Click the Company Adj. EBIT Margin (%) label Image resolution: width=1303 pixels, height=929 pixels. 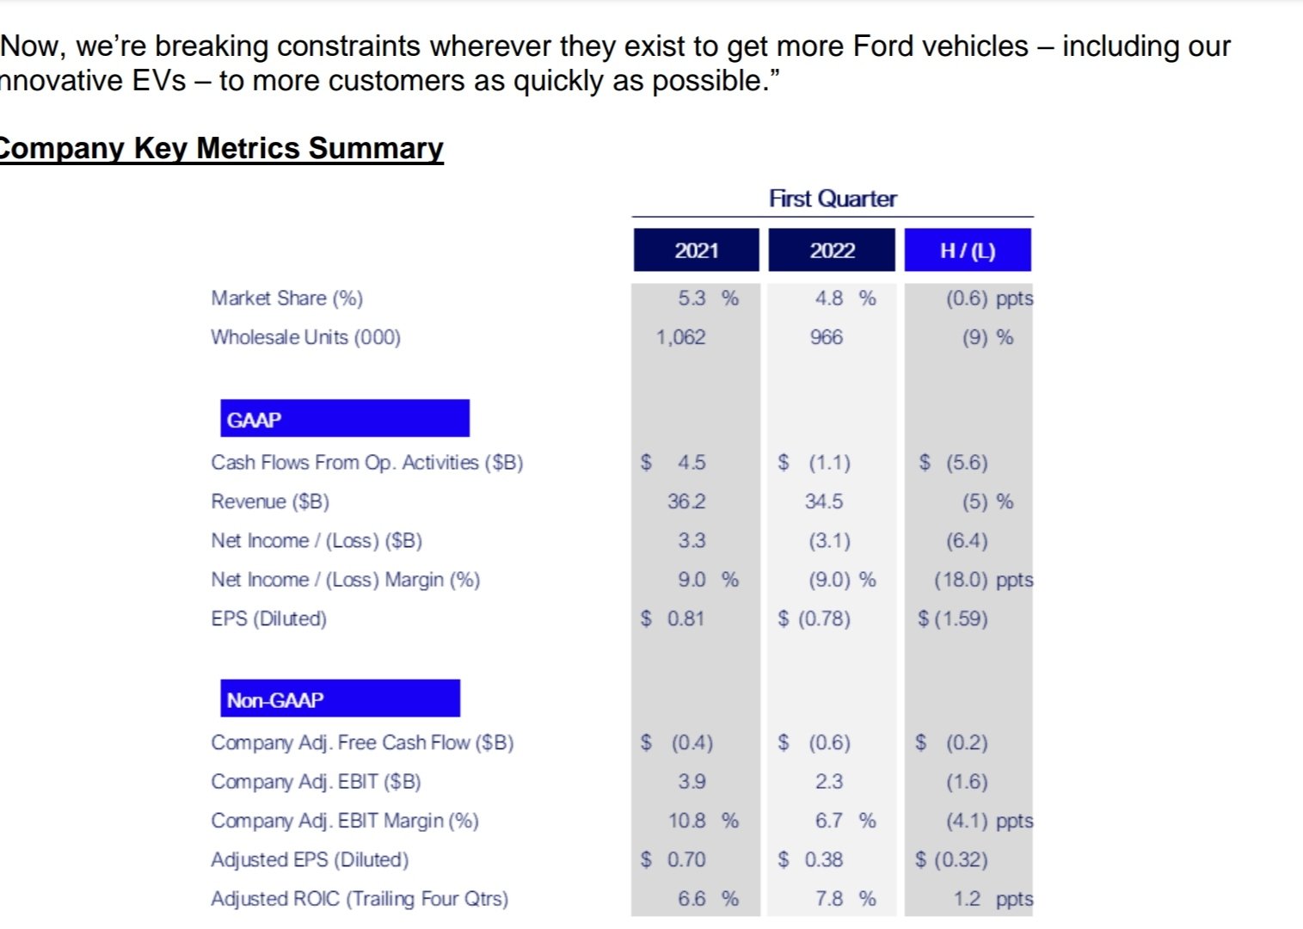(344, 821)
